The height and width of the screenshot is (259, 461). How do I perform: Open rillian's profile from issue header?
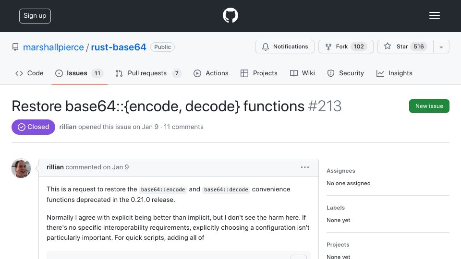[68, 127]
